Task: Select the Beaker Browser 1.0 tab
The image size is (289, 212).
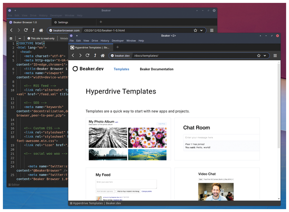Action: click(x=29, y=22)
